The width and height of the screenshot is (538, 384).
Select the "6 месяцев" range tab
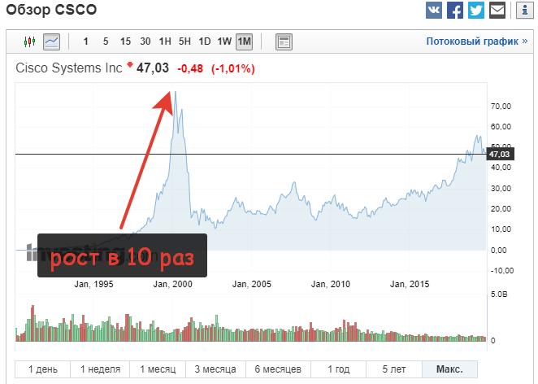point(279,369)
